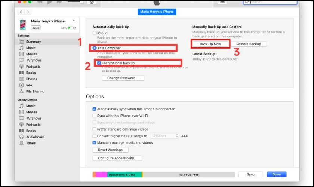
Task: Click the eject icon beside Maria Henyk's iPhone
Action: click(x=74, y=21)
